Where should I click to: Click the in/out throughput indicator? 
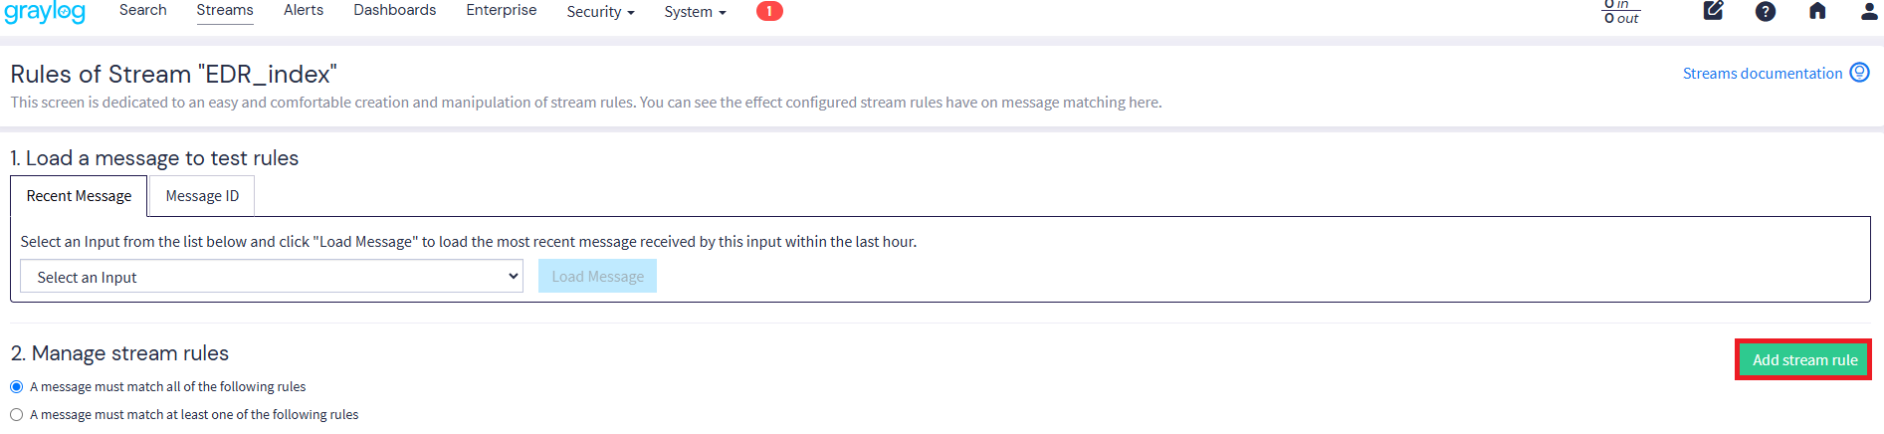click(1620, 12)
